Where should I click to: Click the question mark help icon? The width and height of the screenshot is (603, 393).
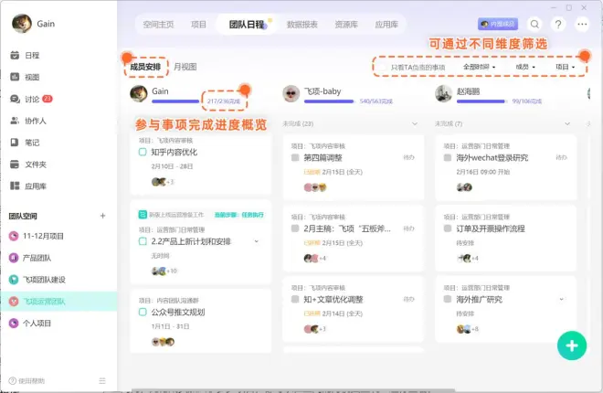point(558,25)
